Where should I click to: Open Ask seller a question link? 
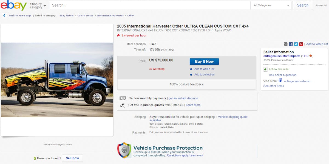[283, 75]
